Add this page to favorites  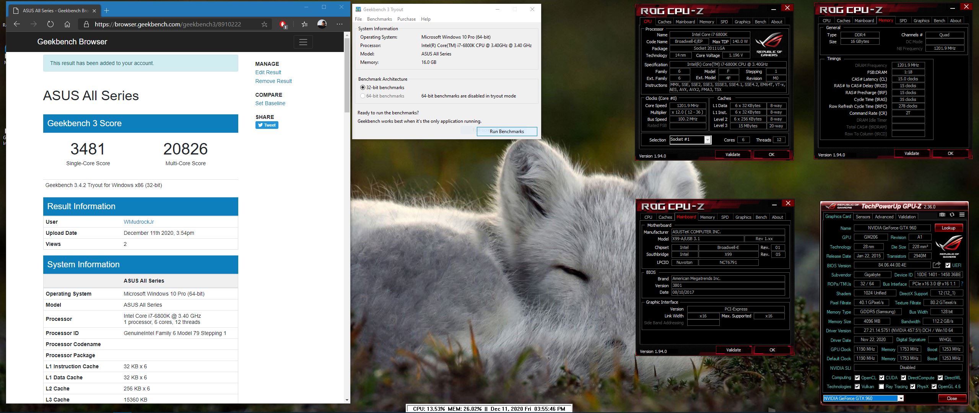click(264, 24)
